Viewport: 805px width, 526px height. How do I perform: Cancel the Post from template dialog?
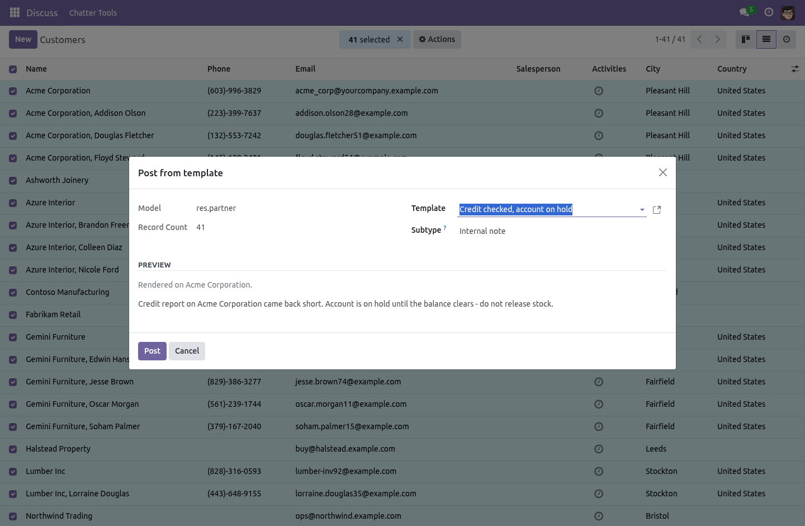(187, 351)
